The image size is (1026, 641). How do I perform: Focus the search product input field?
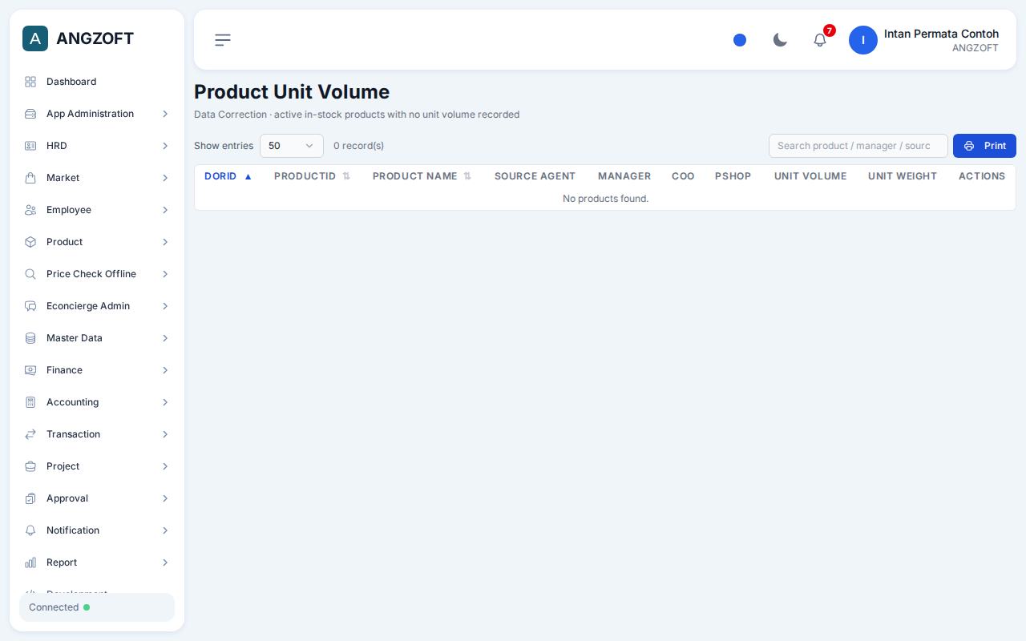coord(858,146)
